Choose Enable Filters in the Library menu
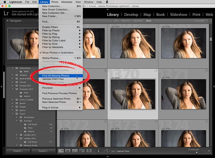Screen dimensions: 215x158 (x=60, y=27)
